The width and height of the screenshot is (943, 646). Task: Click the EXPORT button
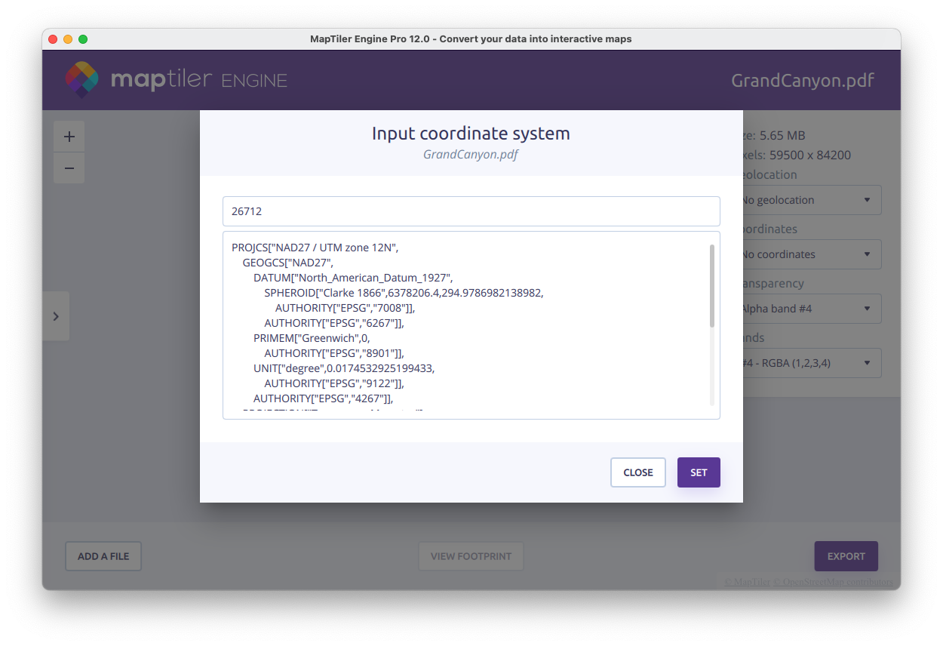pos(846,556)
